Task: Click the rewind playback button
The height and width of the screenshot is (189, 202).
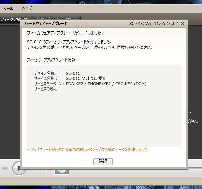Action: pyautogui.click(x=5, y=168)
